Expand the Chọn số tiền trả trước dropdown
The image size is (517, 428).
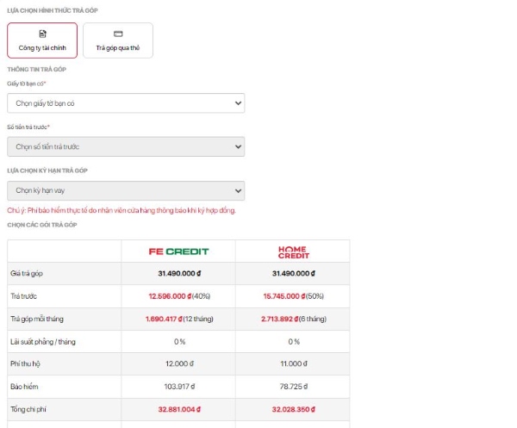tap(125, 146)
